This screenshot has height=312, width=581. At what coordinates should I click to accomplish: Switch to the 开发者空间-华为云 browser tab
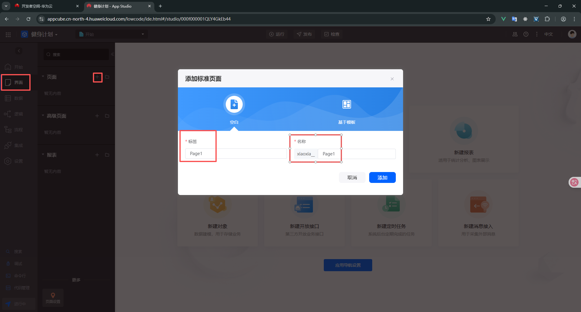click(x=45, y=6)
